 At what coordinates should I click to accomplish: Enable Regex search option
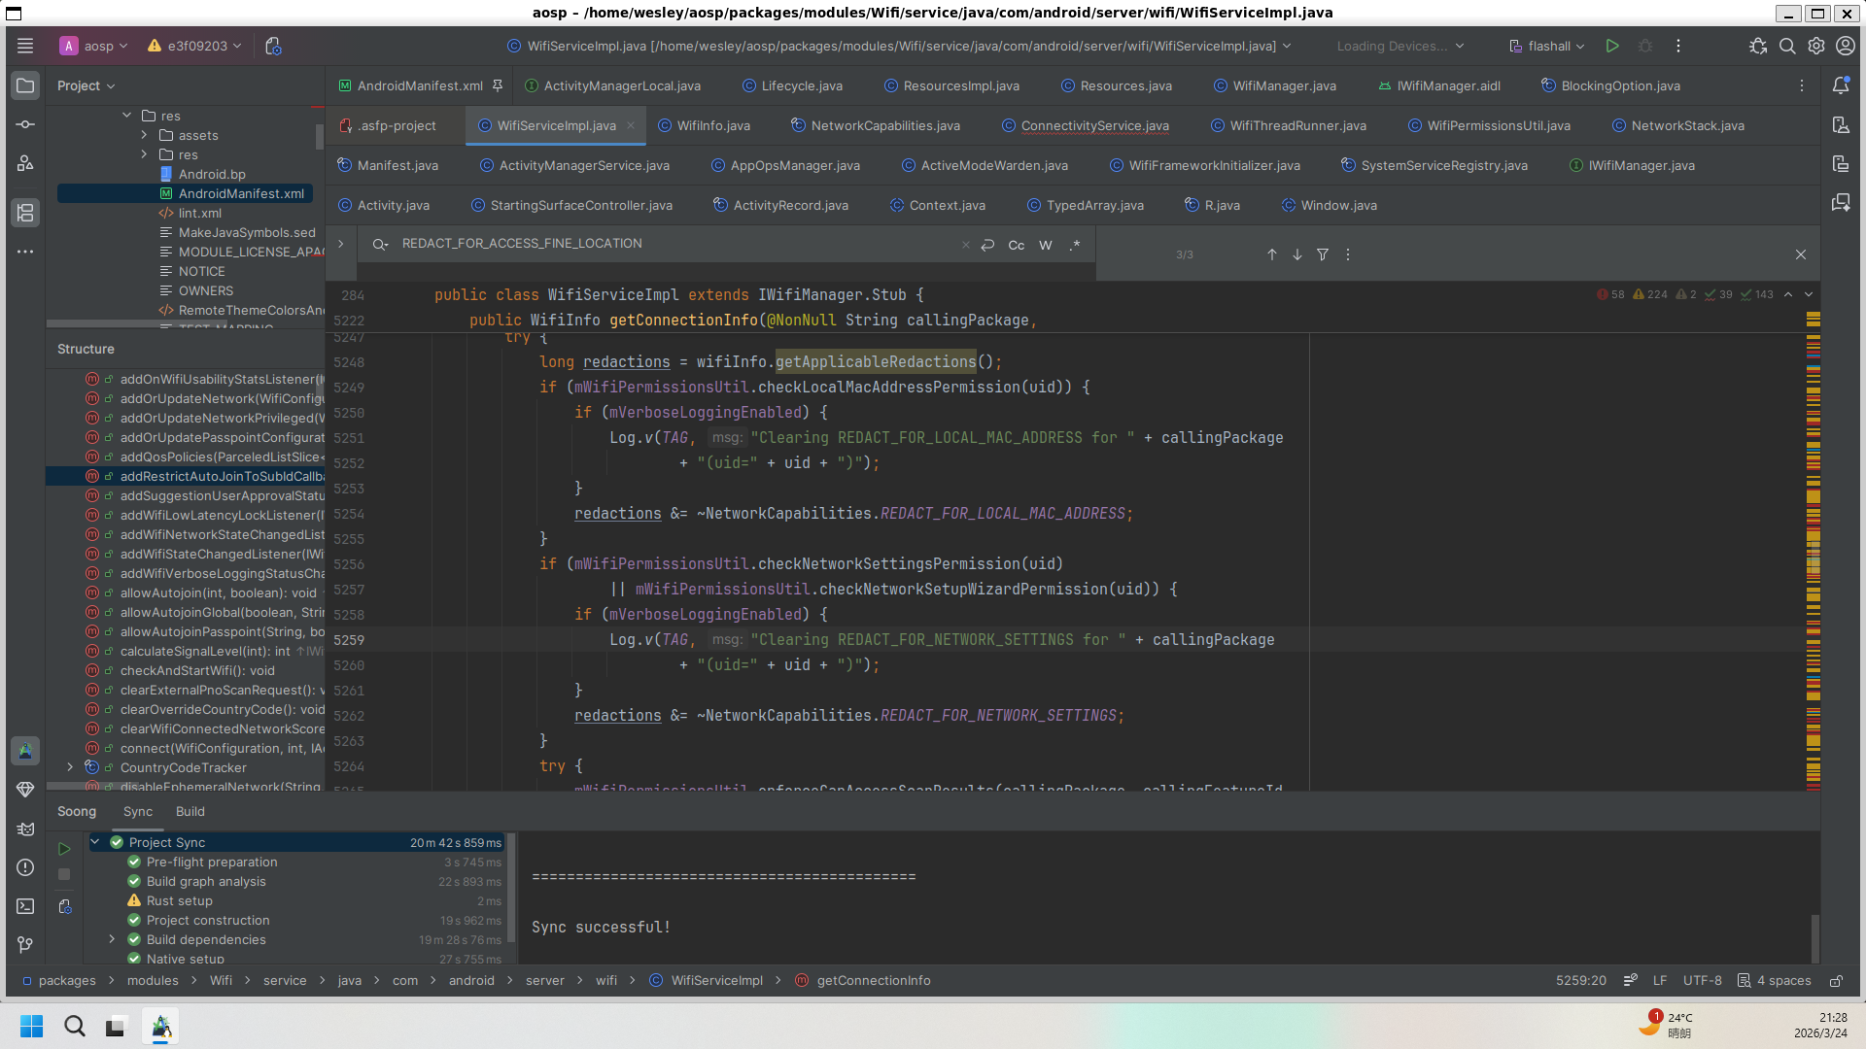click(x=1075, y=245)
